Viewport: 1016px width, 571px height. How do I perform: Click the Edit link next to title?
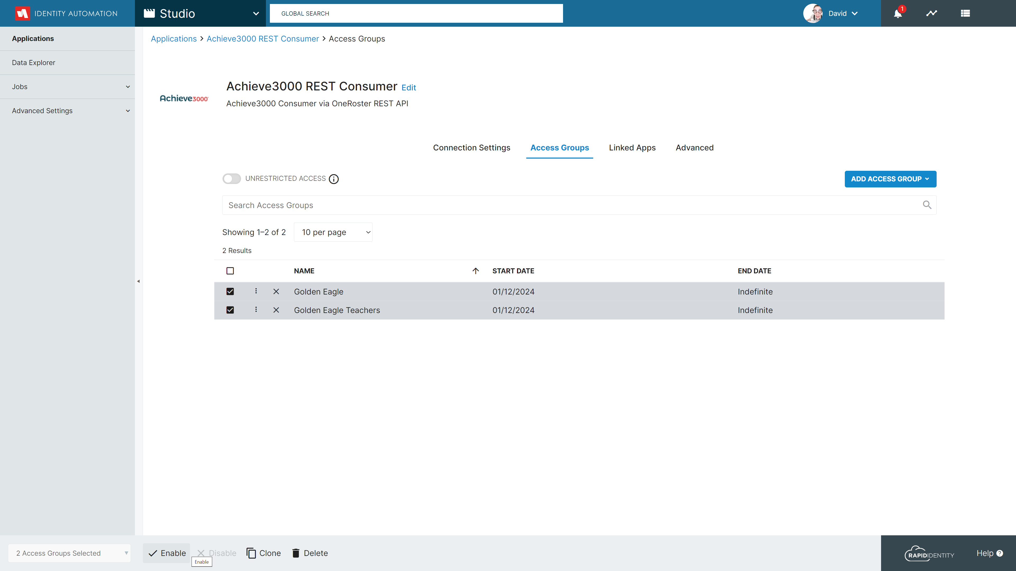(x=409, y=88)
